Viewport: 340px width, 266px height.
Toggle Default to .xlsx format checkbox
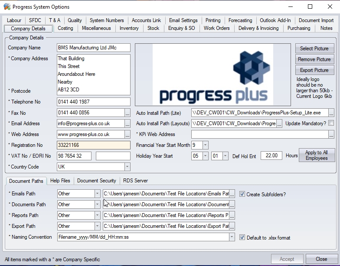coord(242,237)
